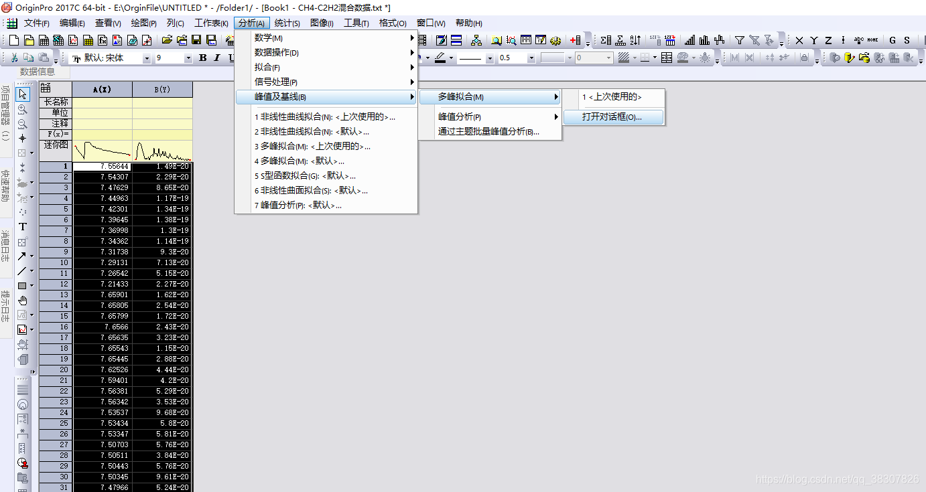
Task: Open the font size dropdown
Action: click(x=188, y=58)
